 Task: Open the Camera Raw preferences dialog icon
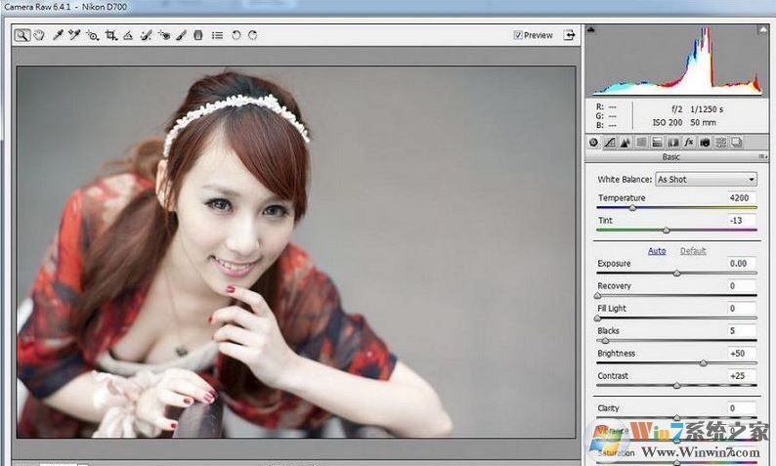click(217, 35)
